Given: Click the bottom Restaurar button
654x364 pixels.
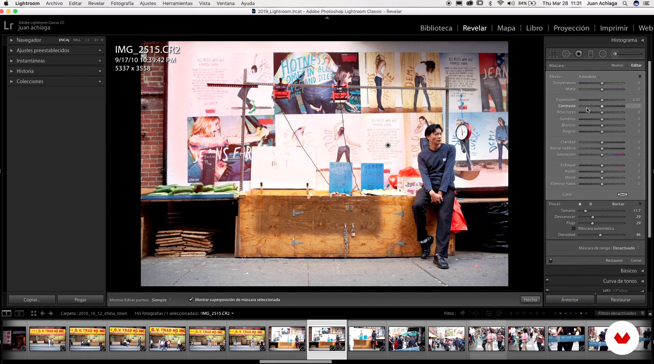Looking at the screenshot, I should coord(621,300).
